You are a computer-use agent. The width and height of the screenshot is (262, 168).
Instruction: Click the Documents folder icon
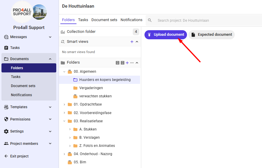[x=6, y=59]
